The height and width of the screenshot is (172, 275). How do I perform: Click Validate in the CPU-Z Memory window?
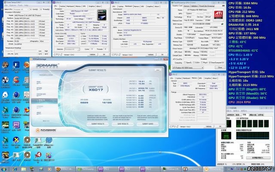(x=208, y=126)
